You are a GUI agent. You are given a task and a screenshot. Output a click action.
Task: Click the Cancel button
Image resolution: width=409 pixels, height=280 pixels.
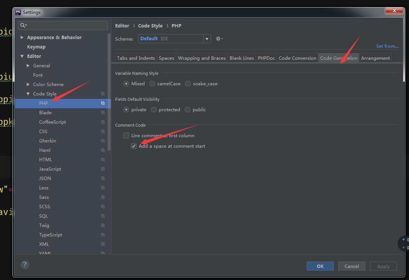[351, 266]
